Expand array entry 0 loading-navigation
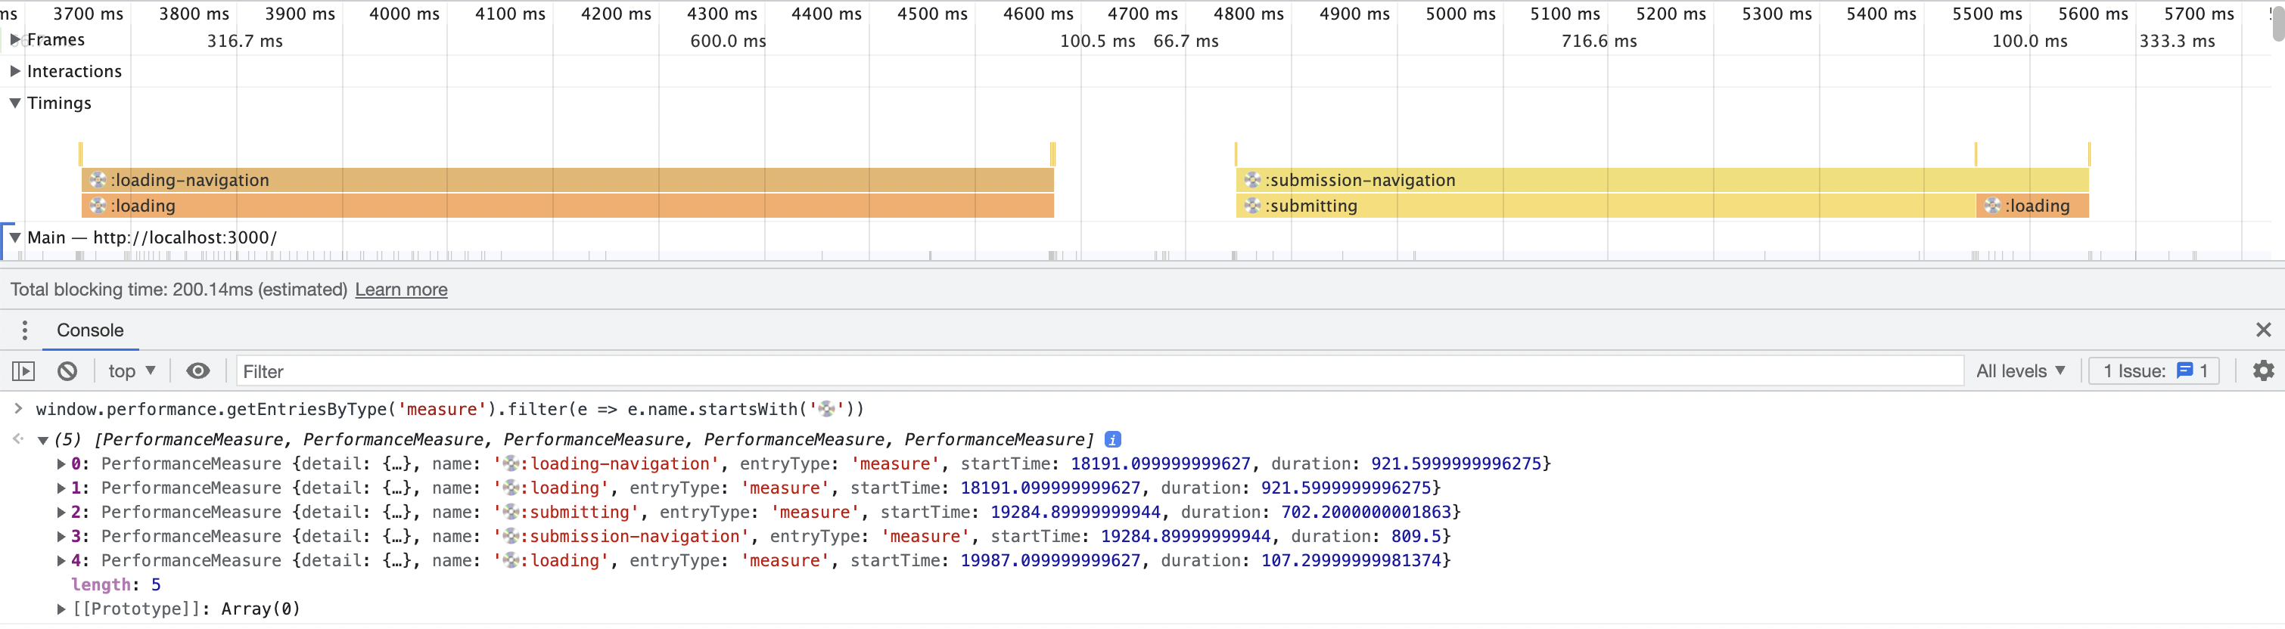Viewport: 2285px width, 629px height. point(61,464)
